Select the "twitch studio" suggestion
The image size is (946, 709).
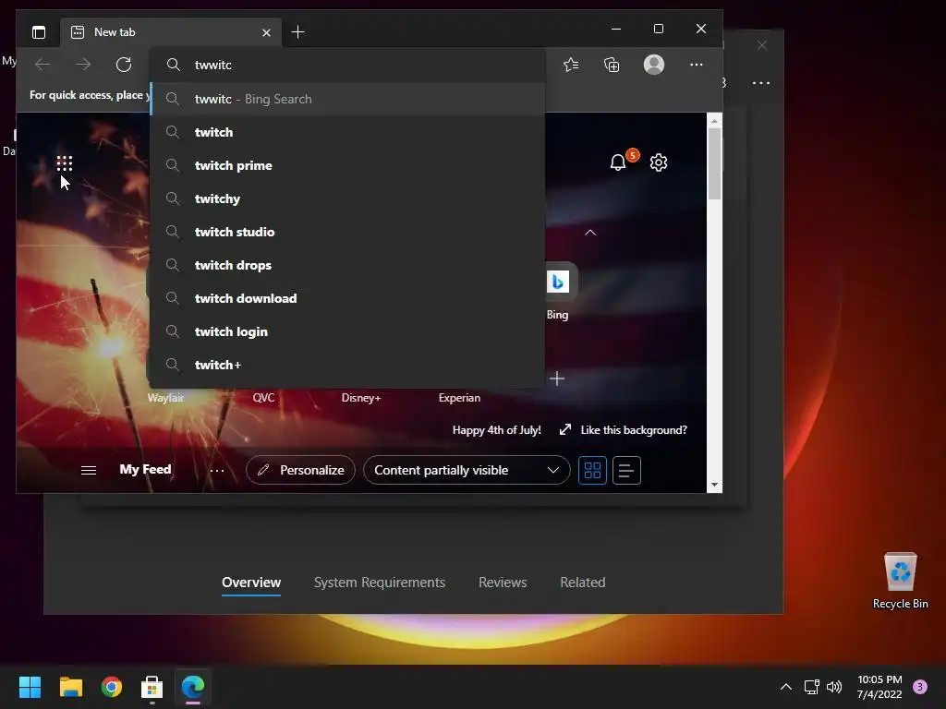point(348,232)
